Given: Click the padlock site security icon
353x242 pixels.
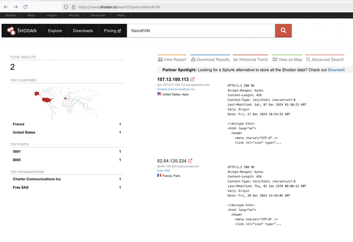Looking at the screenshot, I should click(x=74, y=7).
